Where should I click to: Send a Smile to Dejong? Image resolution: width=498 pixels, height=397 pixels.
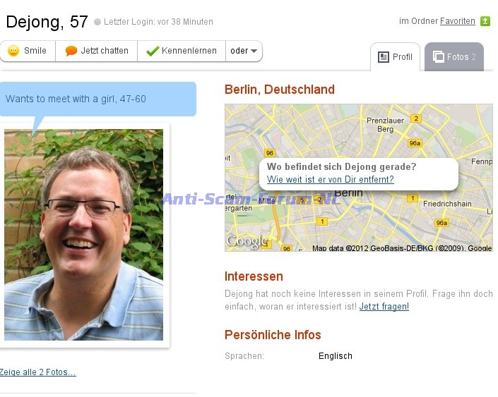pos(28,51)
